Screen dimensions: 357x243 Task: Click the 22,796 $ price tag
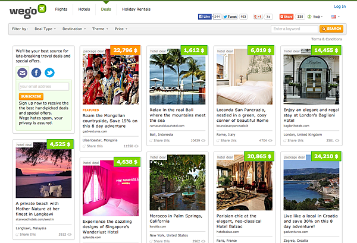[x=125, y=51]
